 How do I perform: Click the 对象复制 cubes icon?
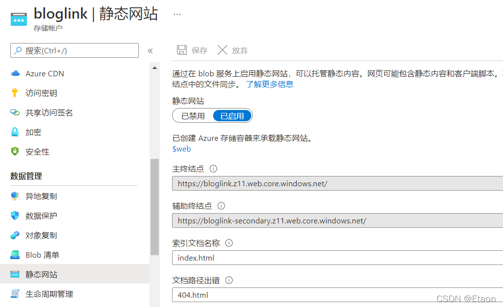coord(15,235)
